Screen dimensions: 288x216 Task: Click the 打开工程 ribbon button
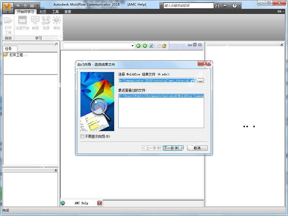(x=8, y=26)
